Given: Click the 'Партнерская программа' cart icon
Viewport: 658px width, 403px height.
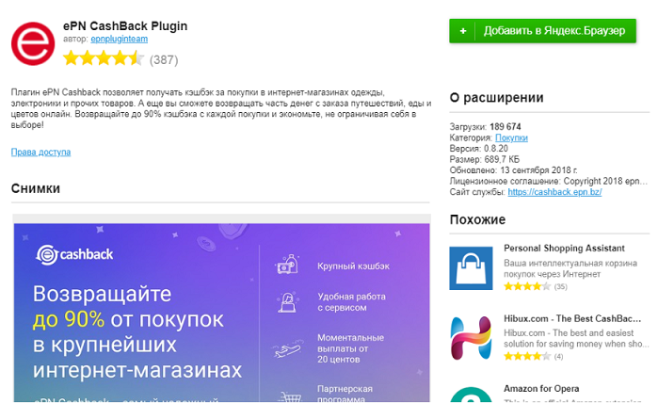Looking at the screenshot, I should coord(290,396).
